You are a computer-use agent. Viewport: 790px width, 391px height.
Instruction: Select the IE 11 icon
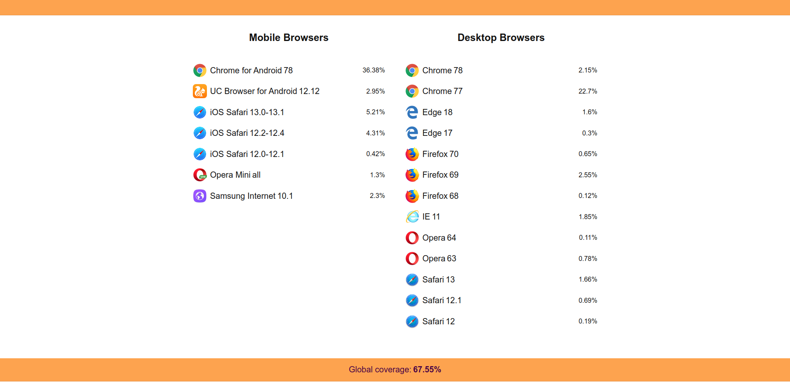pos(412,217)
